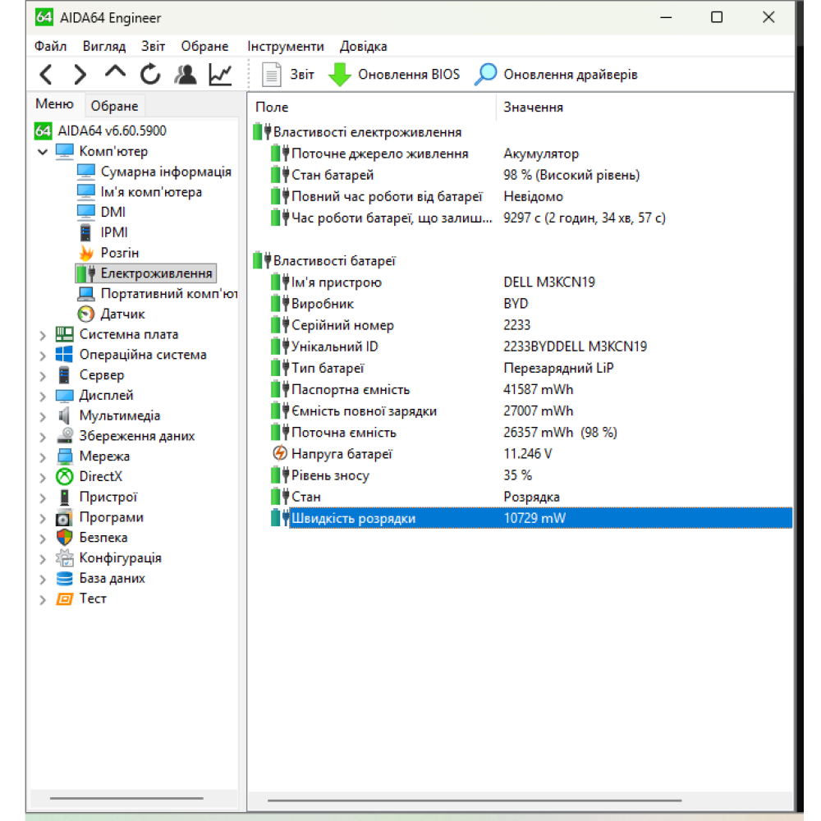The width and height of the screenshot is (821, 821).
Task: Expand the Дисплей tree node
Action: click(x=43, y=397)
